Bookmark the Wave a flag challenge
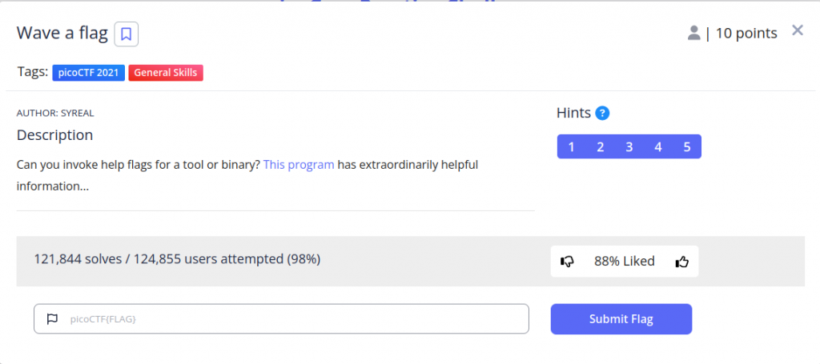This screenshot has width=820, height=364. click(x=127, y=34)
